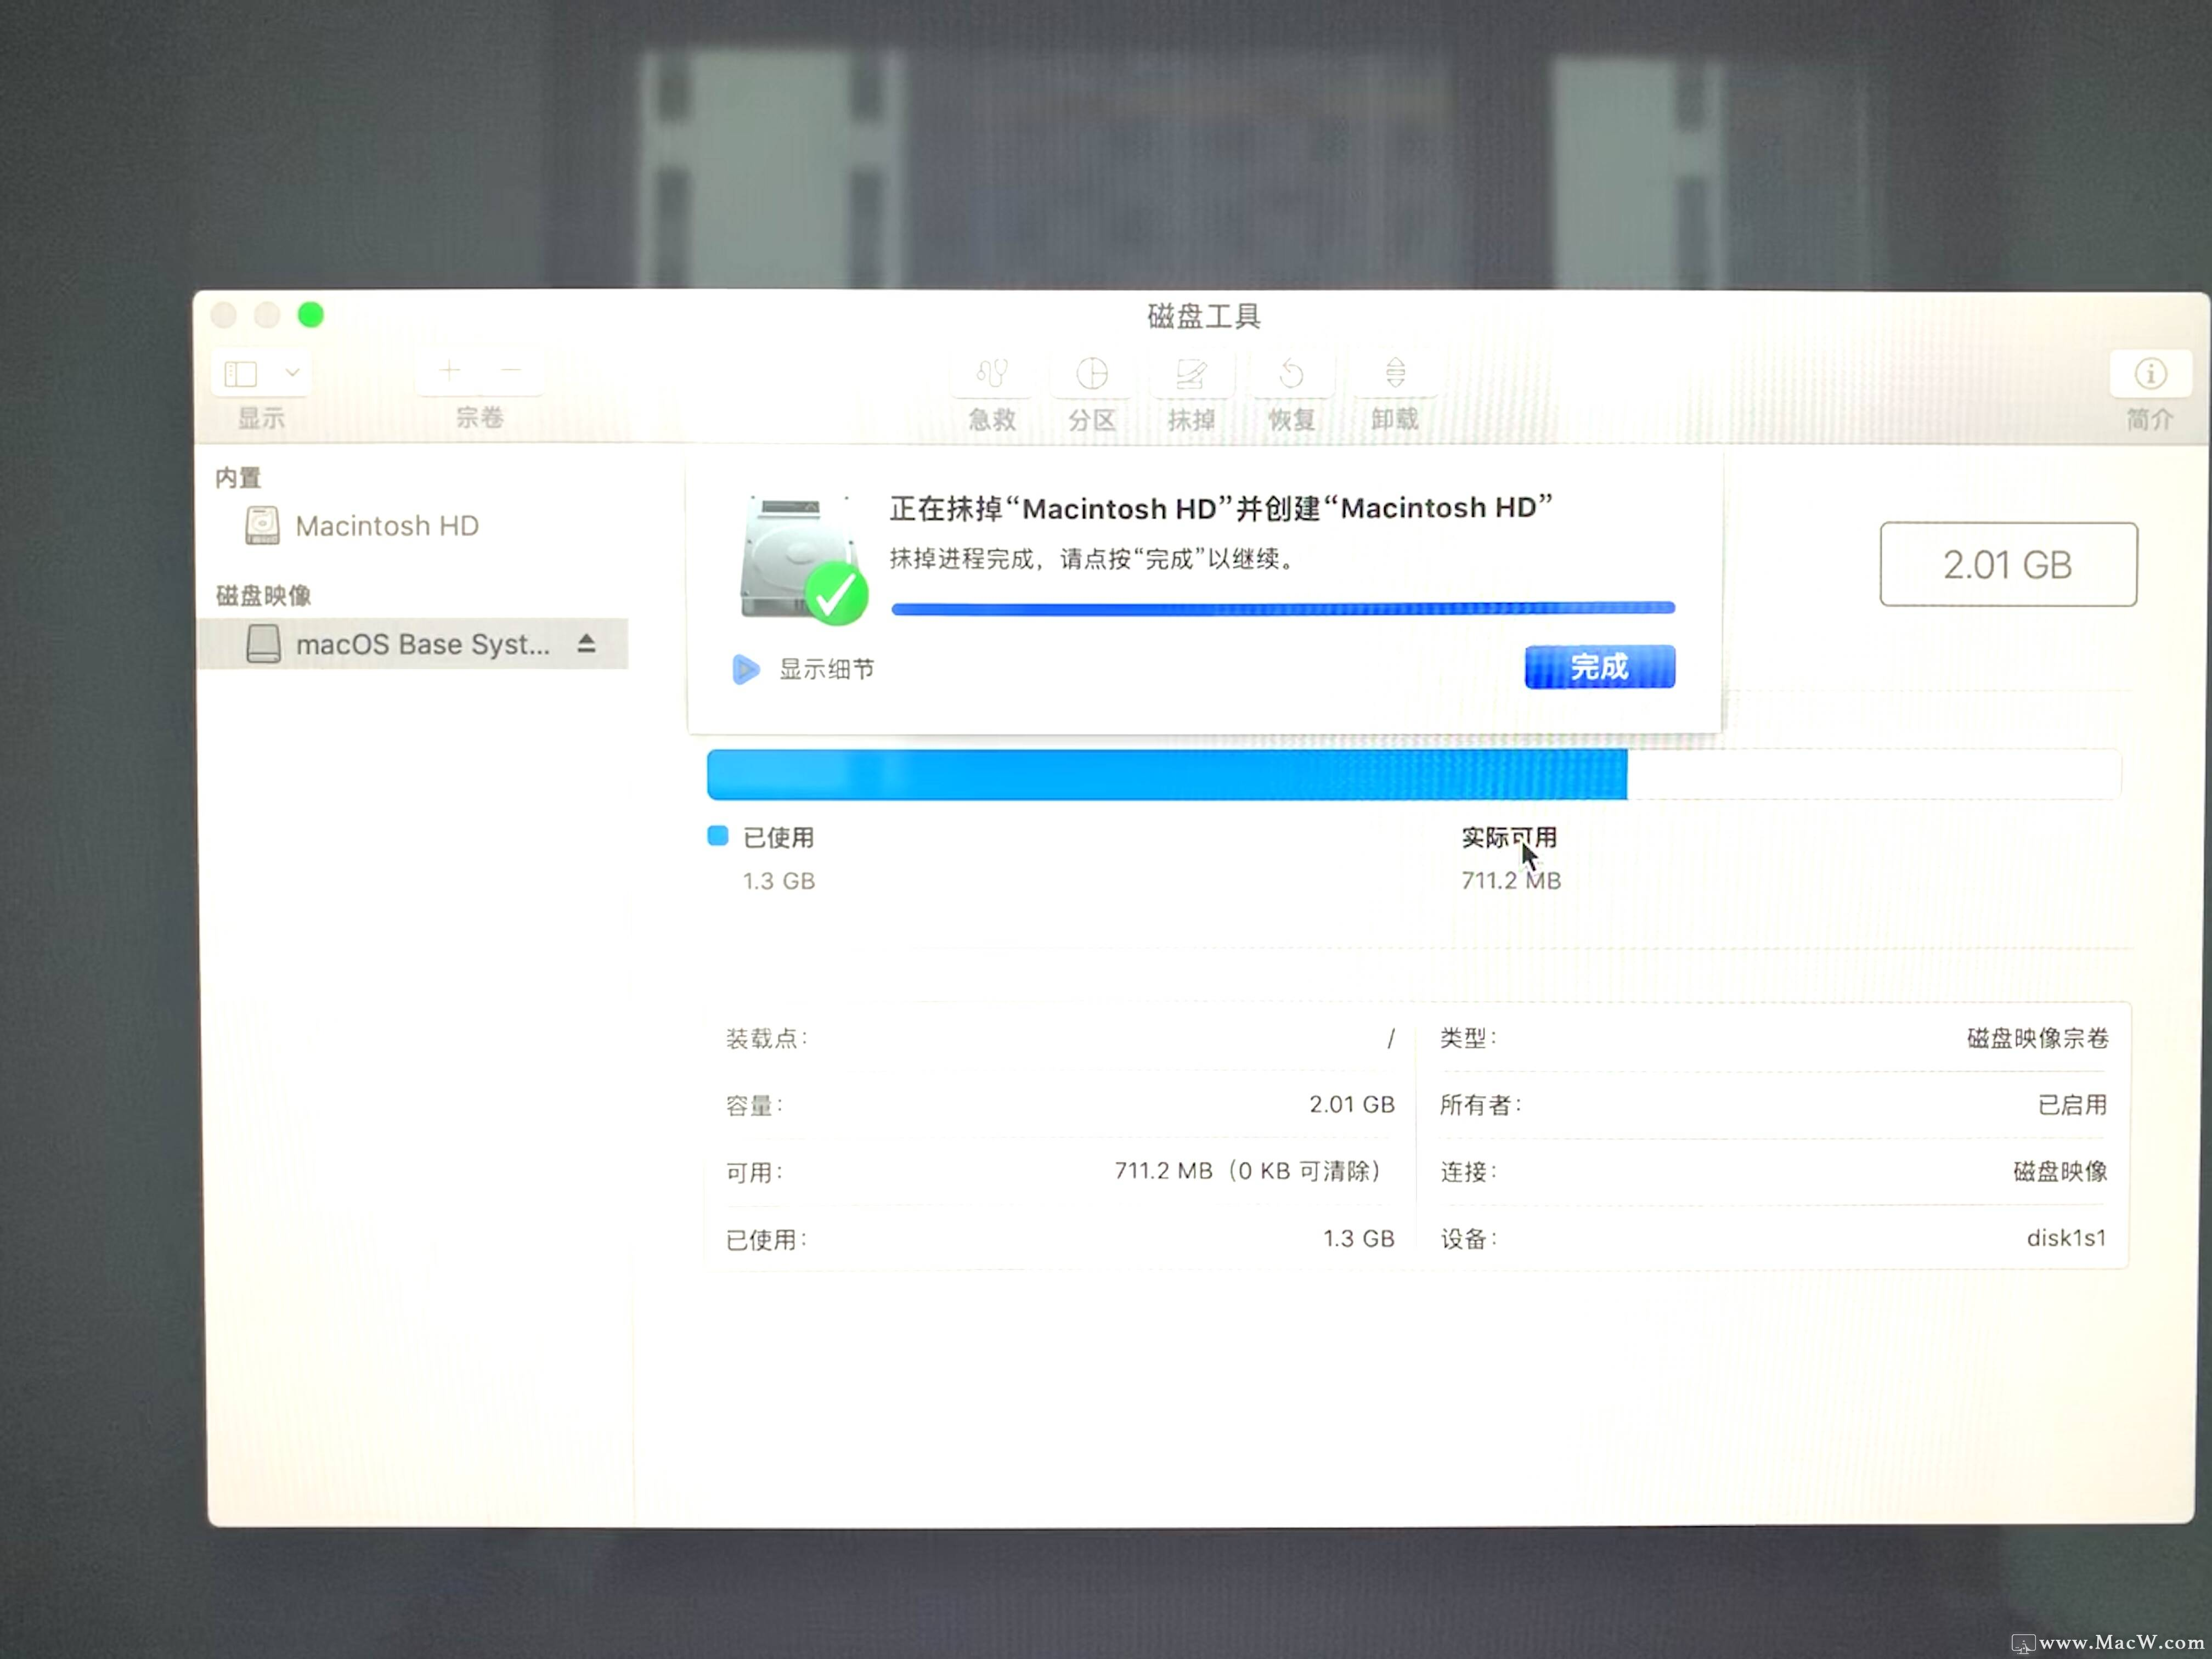Select Macintosh HD in the sidebar
The width and height of the screenshot is (2212, 1659).
point(387,526)
